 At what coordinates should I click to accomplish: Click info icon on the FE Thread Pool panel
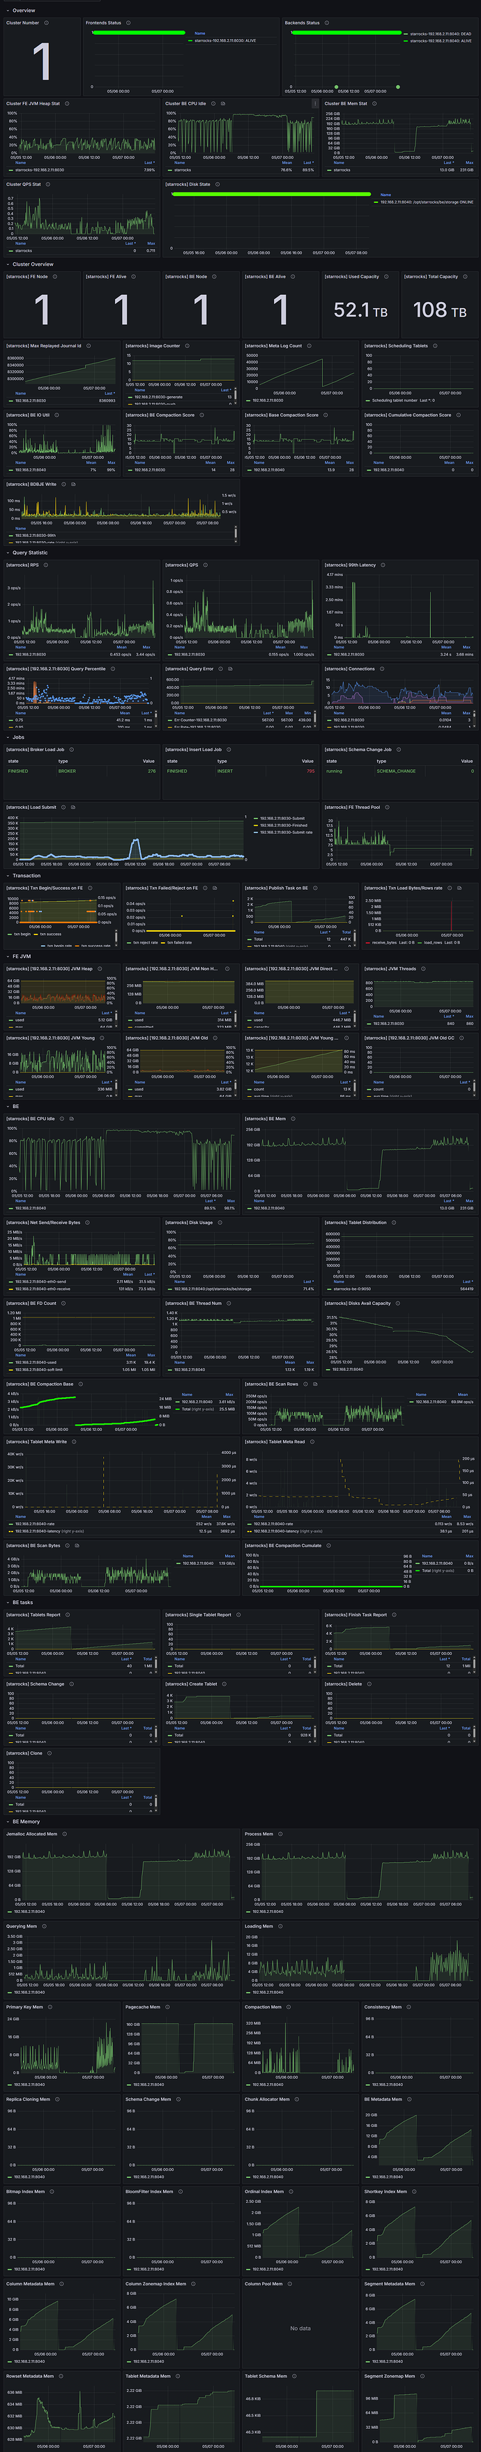pos(387,807)
